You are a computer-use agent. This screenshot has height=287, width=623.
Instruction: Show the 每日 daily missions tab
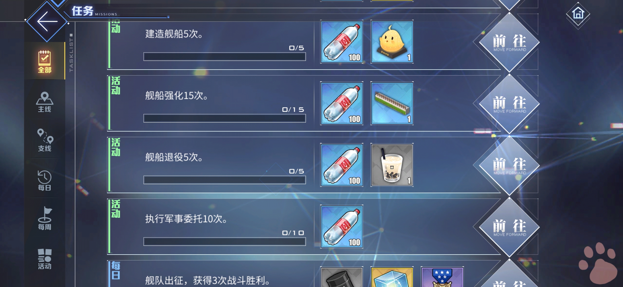tap(44, 180)
